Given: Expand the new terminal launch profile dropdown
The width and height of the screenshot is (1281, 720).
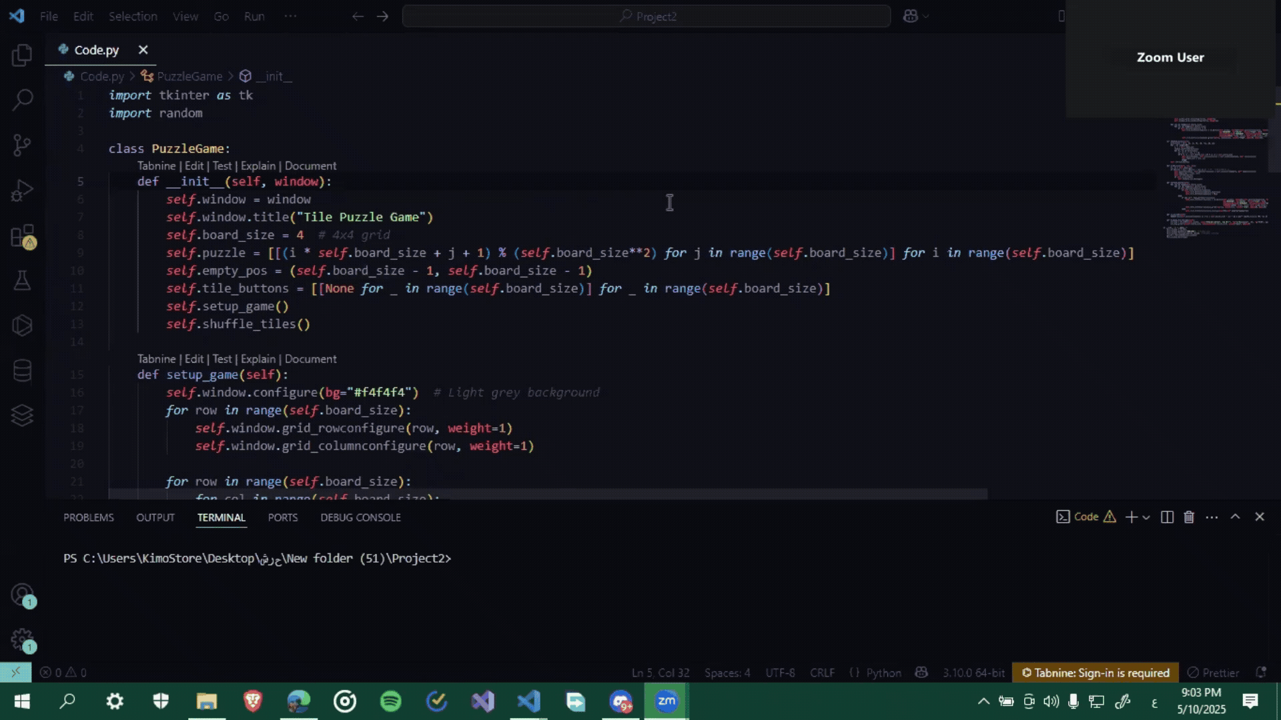Looking at the screenshot, I should tap(1146, 517).
